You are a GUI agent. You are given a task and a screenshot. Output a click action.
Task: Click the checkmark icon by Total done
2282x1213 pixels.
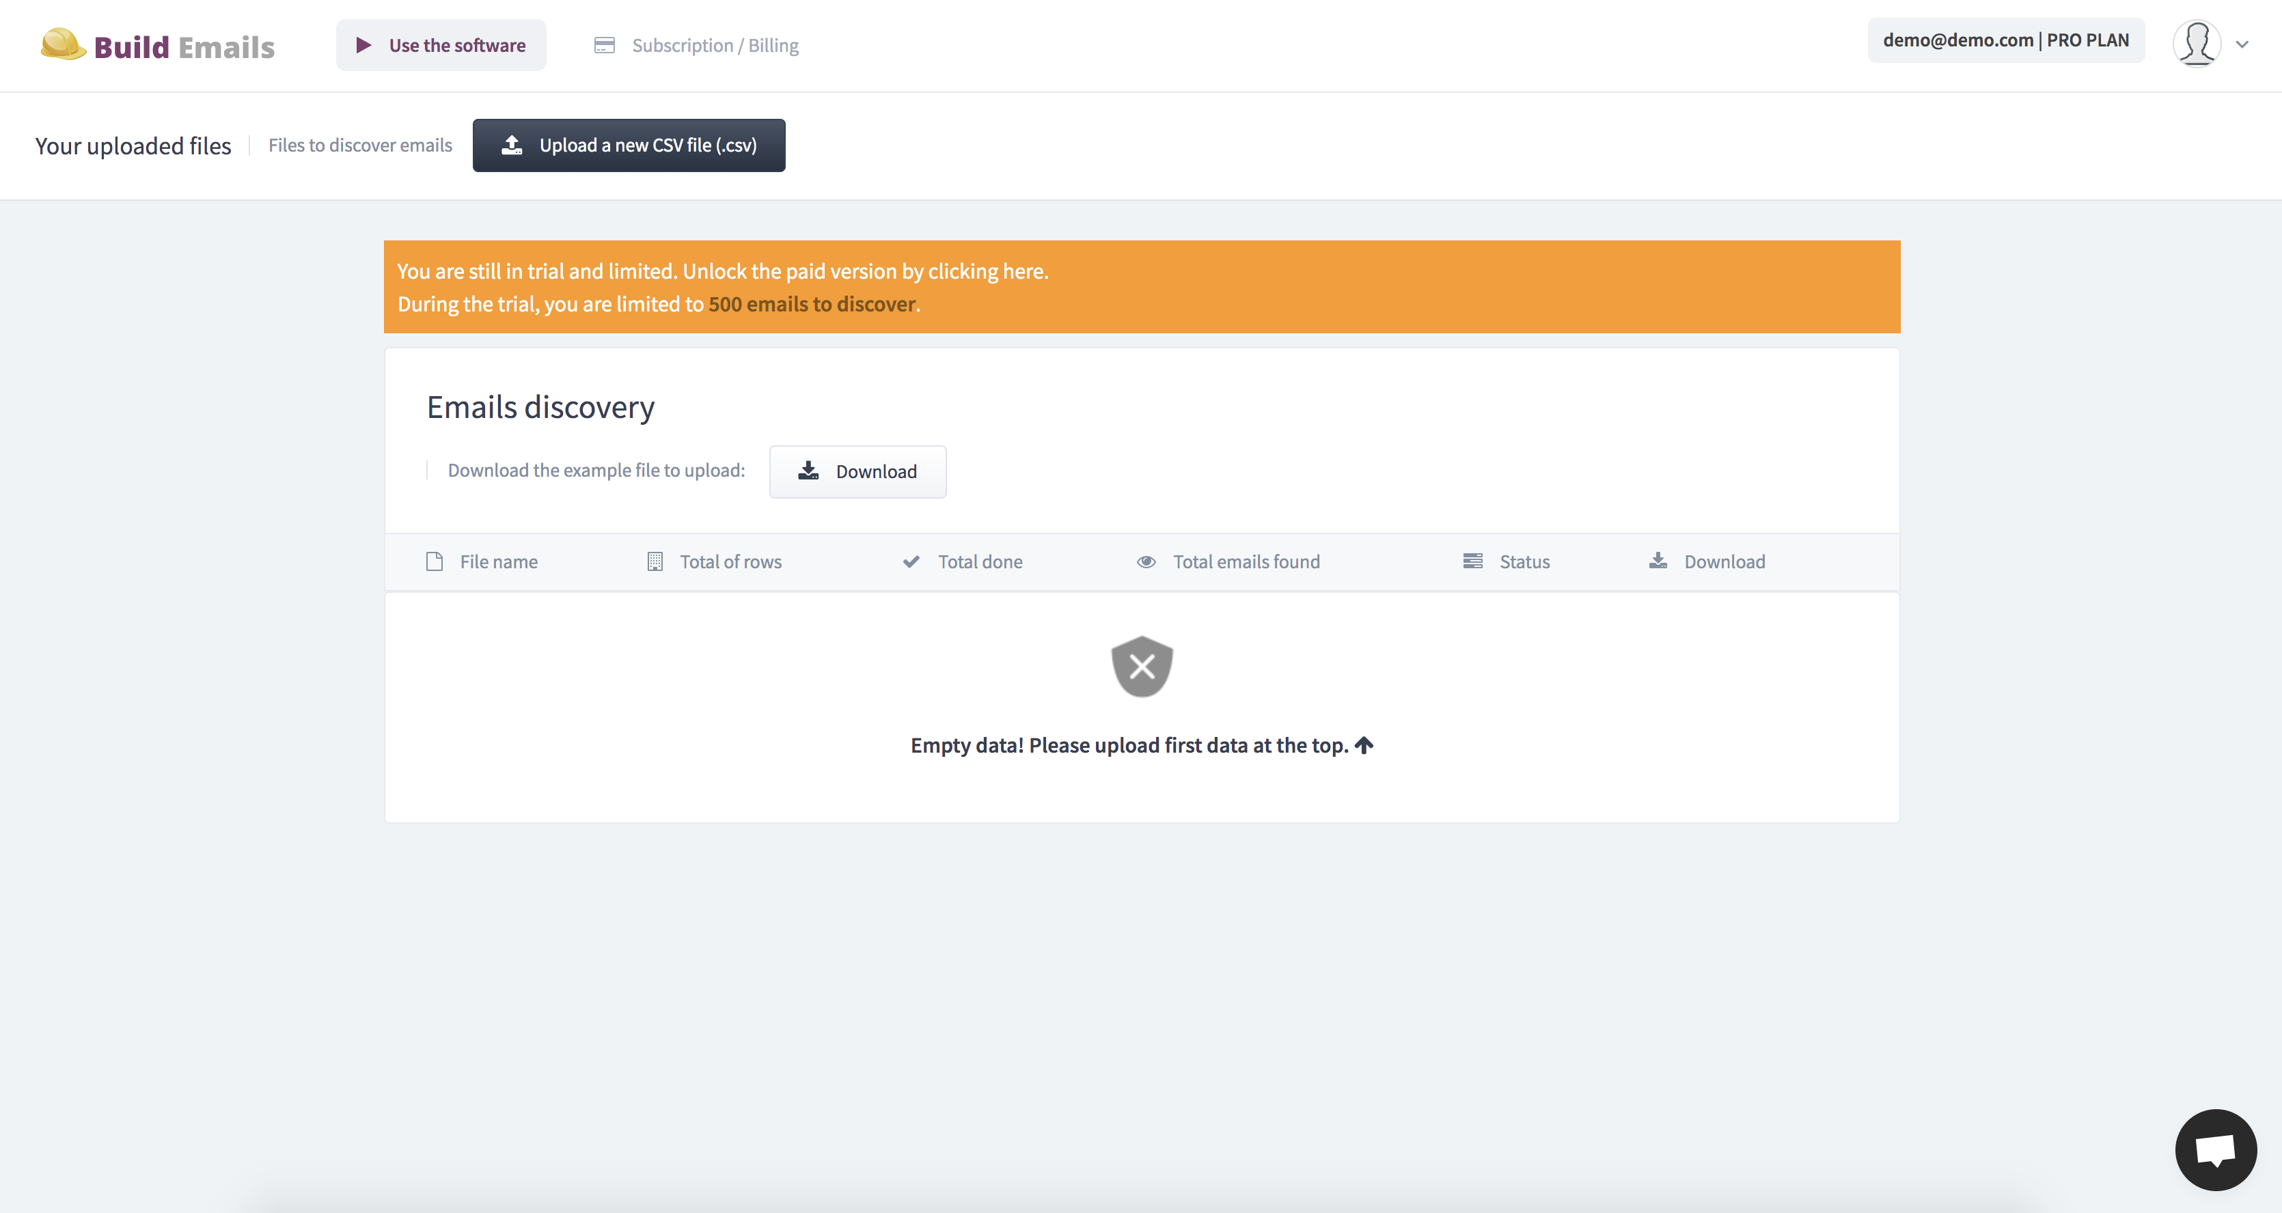tap(911, 561)
